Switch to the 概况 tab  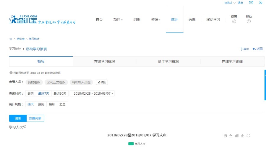[41, 62]
